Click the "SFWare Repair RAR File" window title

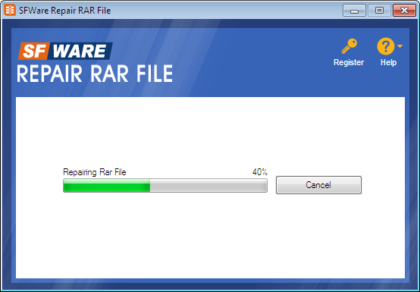coord(65,11)
